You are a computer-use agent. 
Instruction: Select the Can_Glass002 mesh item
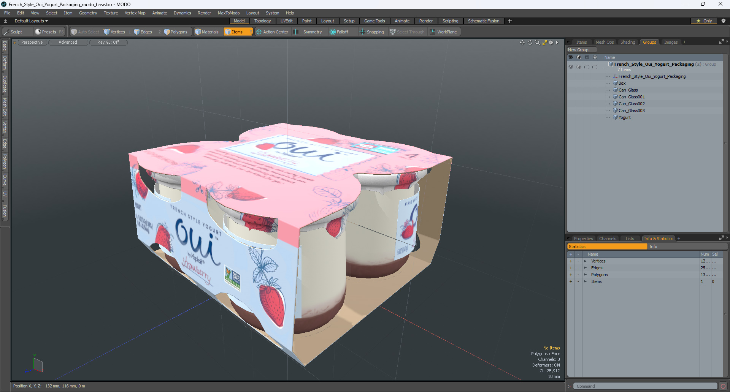point(632,104)
